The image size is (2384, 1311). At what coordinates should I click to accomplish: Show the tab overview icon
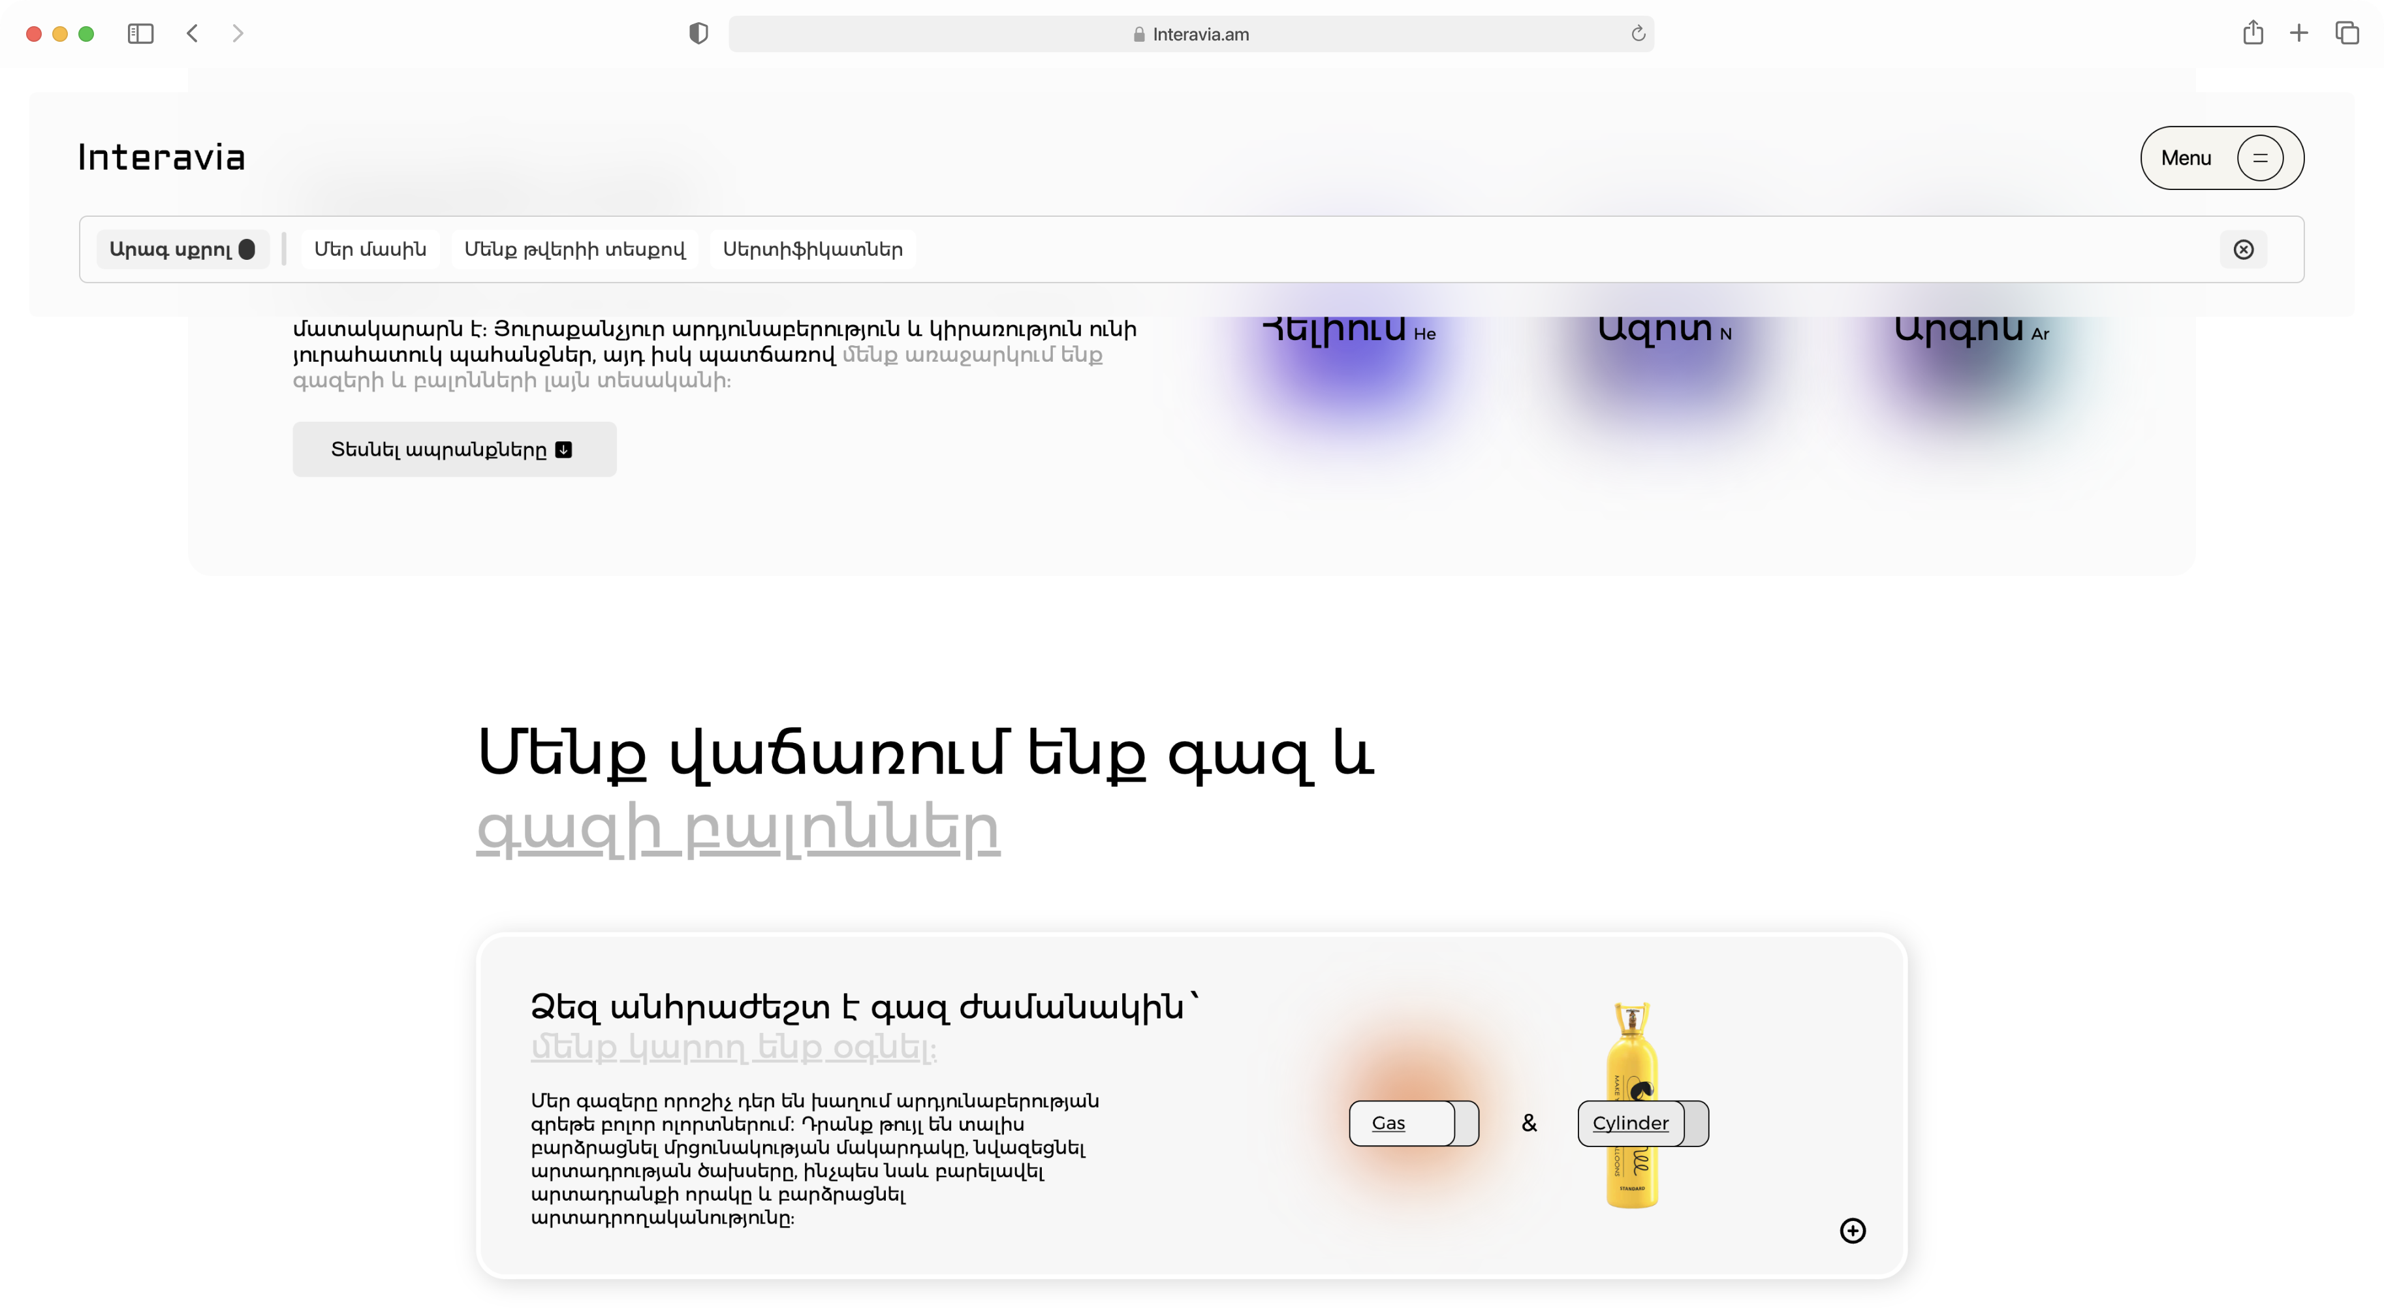click(x=2347, y=34)
